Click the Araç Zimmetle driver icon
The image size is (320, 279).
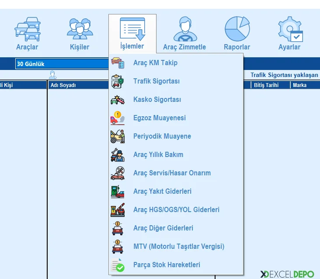click(x=184, y=29)
